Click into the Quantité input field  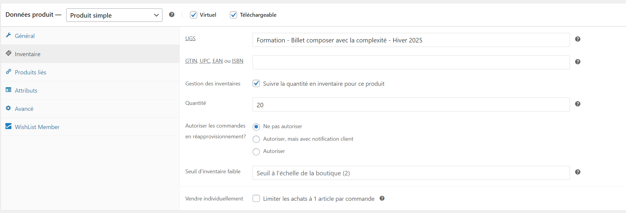pyautogui.click(x=411, y=105)
